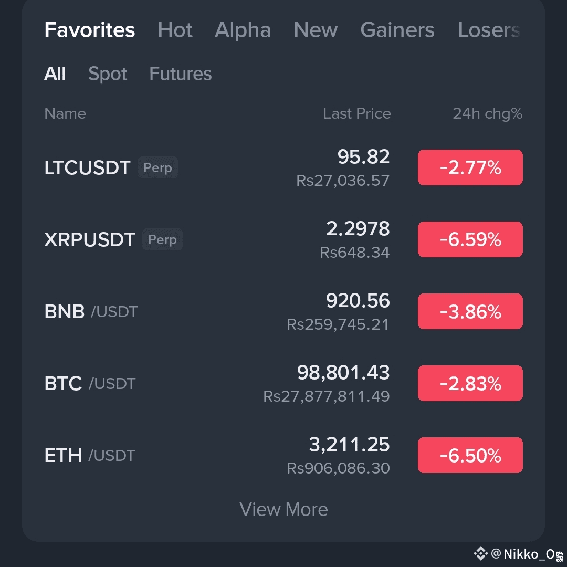This screenshot has height=567, width=567.
Task: Select the All filter
Action: coord(55,74)
